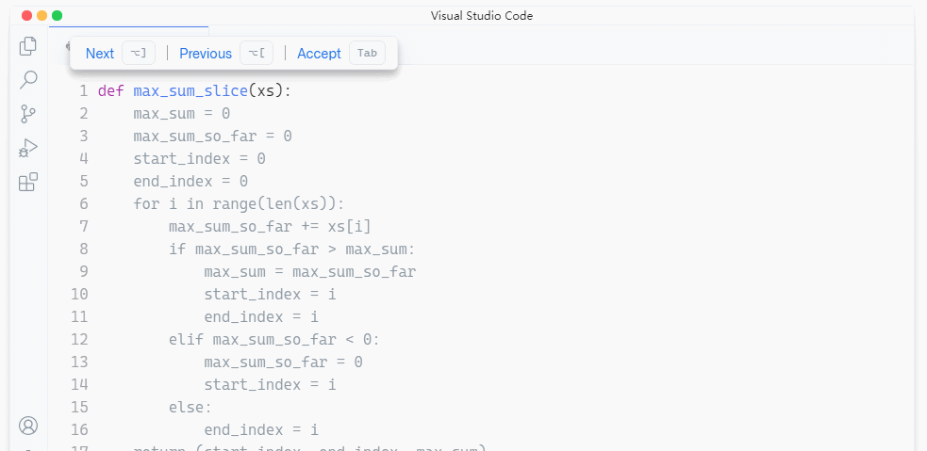The height and width of the screenshot is (451, 927).
Task: Open the Explorer view in activity bar
Action: click(28, 46)
